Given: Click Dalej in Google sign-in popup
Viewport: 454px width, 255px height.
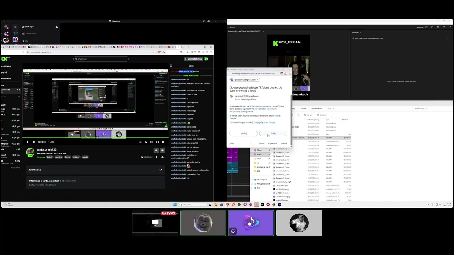Looking at the screenshot, I should click(x=273, y=134).
